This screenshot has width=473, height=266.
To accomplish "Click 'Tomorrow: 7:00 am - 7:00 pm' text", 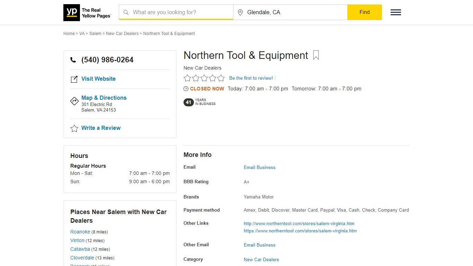I will [327, 89].
